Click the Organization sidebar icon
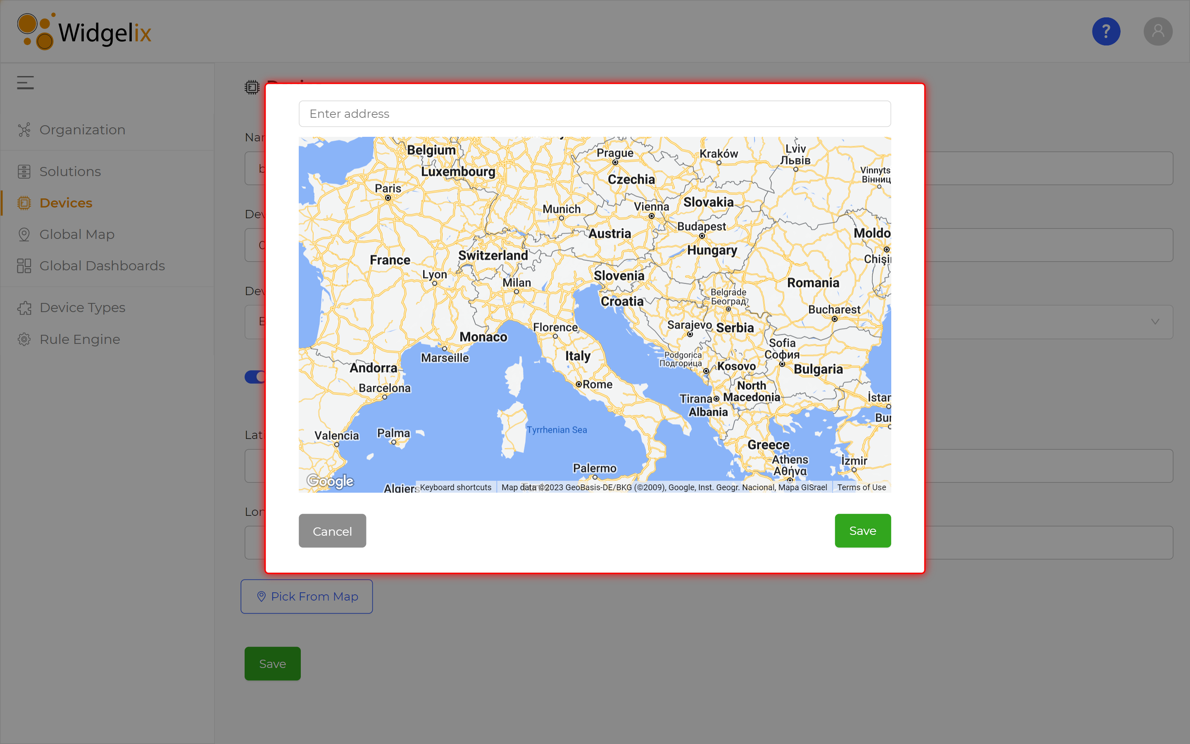Image resolution: width=1190 pixels, height=744 pixels. tap(24, 130)
